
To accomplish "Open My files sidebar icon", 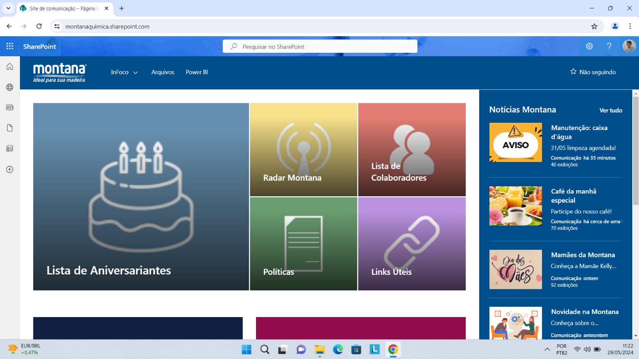I will pos(10,128).
